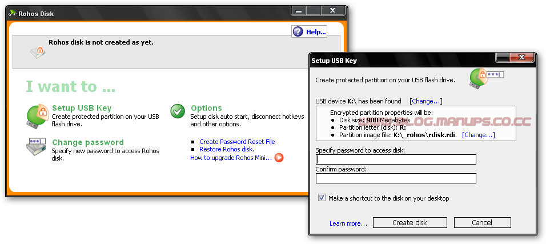Click the Setup USB Key green disk icon
The width and height of the screenshot is (546, 244).
[37, 115]
